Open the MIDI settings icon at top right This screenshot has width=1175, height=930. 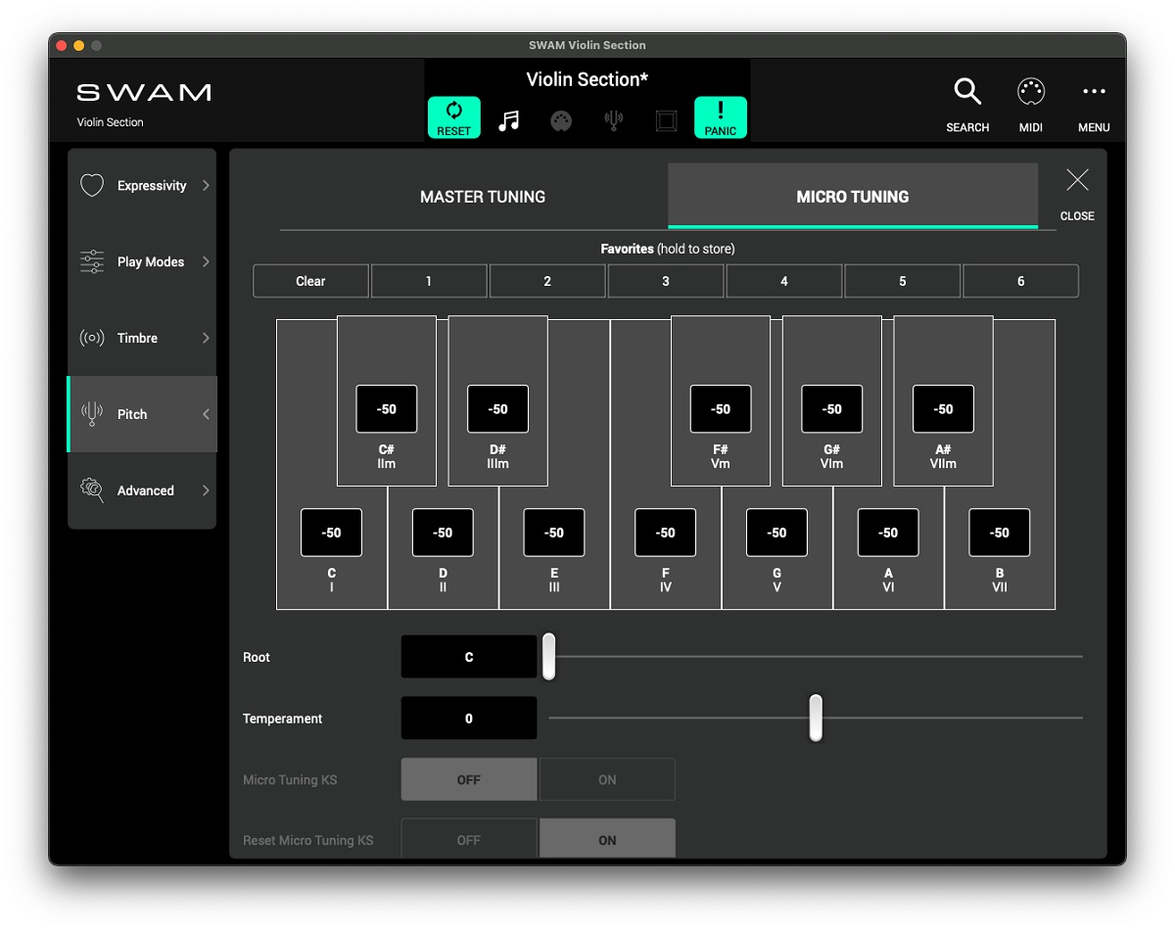click(x=1031, y=92)
